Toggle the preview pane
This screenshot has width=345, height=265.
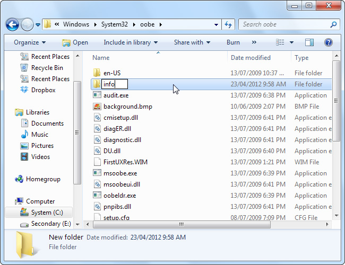pos(309,42)
